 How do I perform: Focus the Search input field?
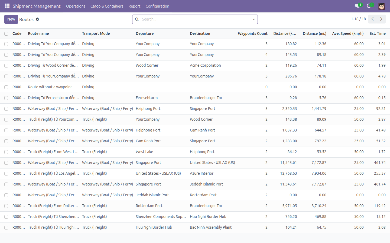tap(195, 19)
